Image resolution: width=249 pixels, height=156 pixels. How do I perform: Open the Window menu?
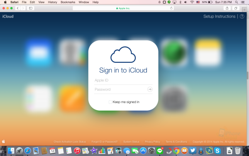click(x=84, y=2)
